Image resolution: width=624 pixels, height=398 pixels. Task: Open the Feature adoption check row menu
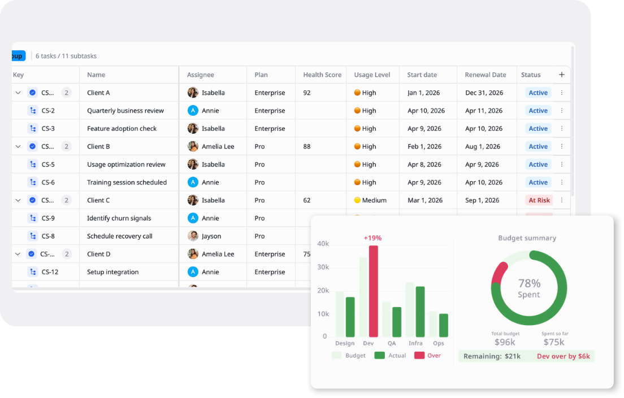pos(561,128)
